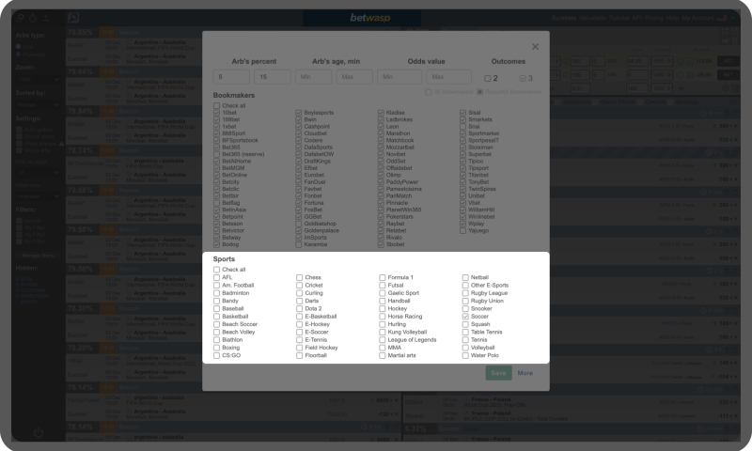This screenshot has height=451, width=752.
Task: Select the Volleyball checkbox
Action: coord(465,348)
